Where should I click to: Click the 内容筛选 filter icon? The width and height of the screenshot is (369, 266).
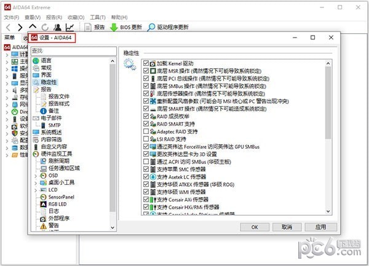point(36,140)
